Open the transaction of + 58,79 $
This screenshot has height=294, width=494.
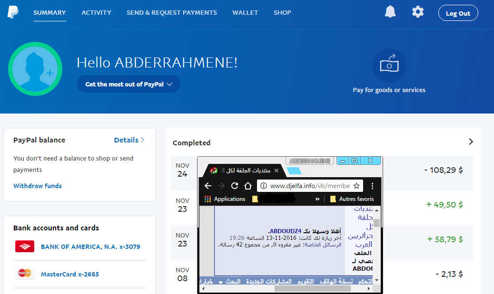[x=322, y=242]
